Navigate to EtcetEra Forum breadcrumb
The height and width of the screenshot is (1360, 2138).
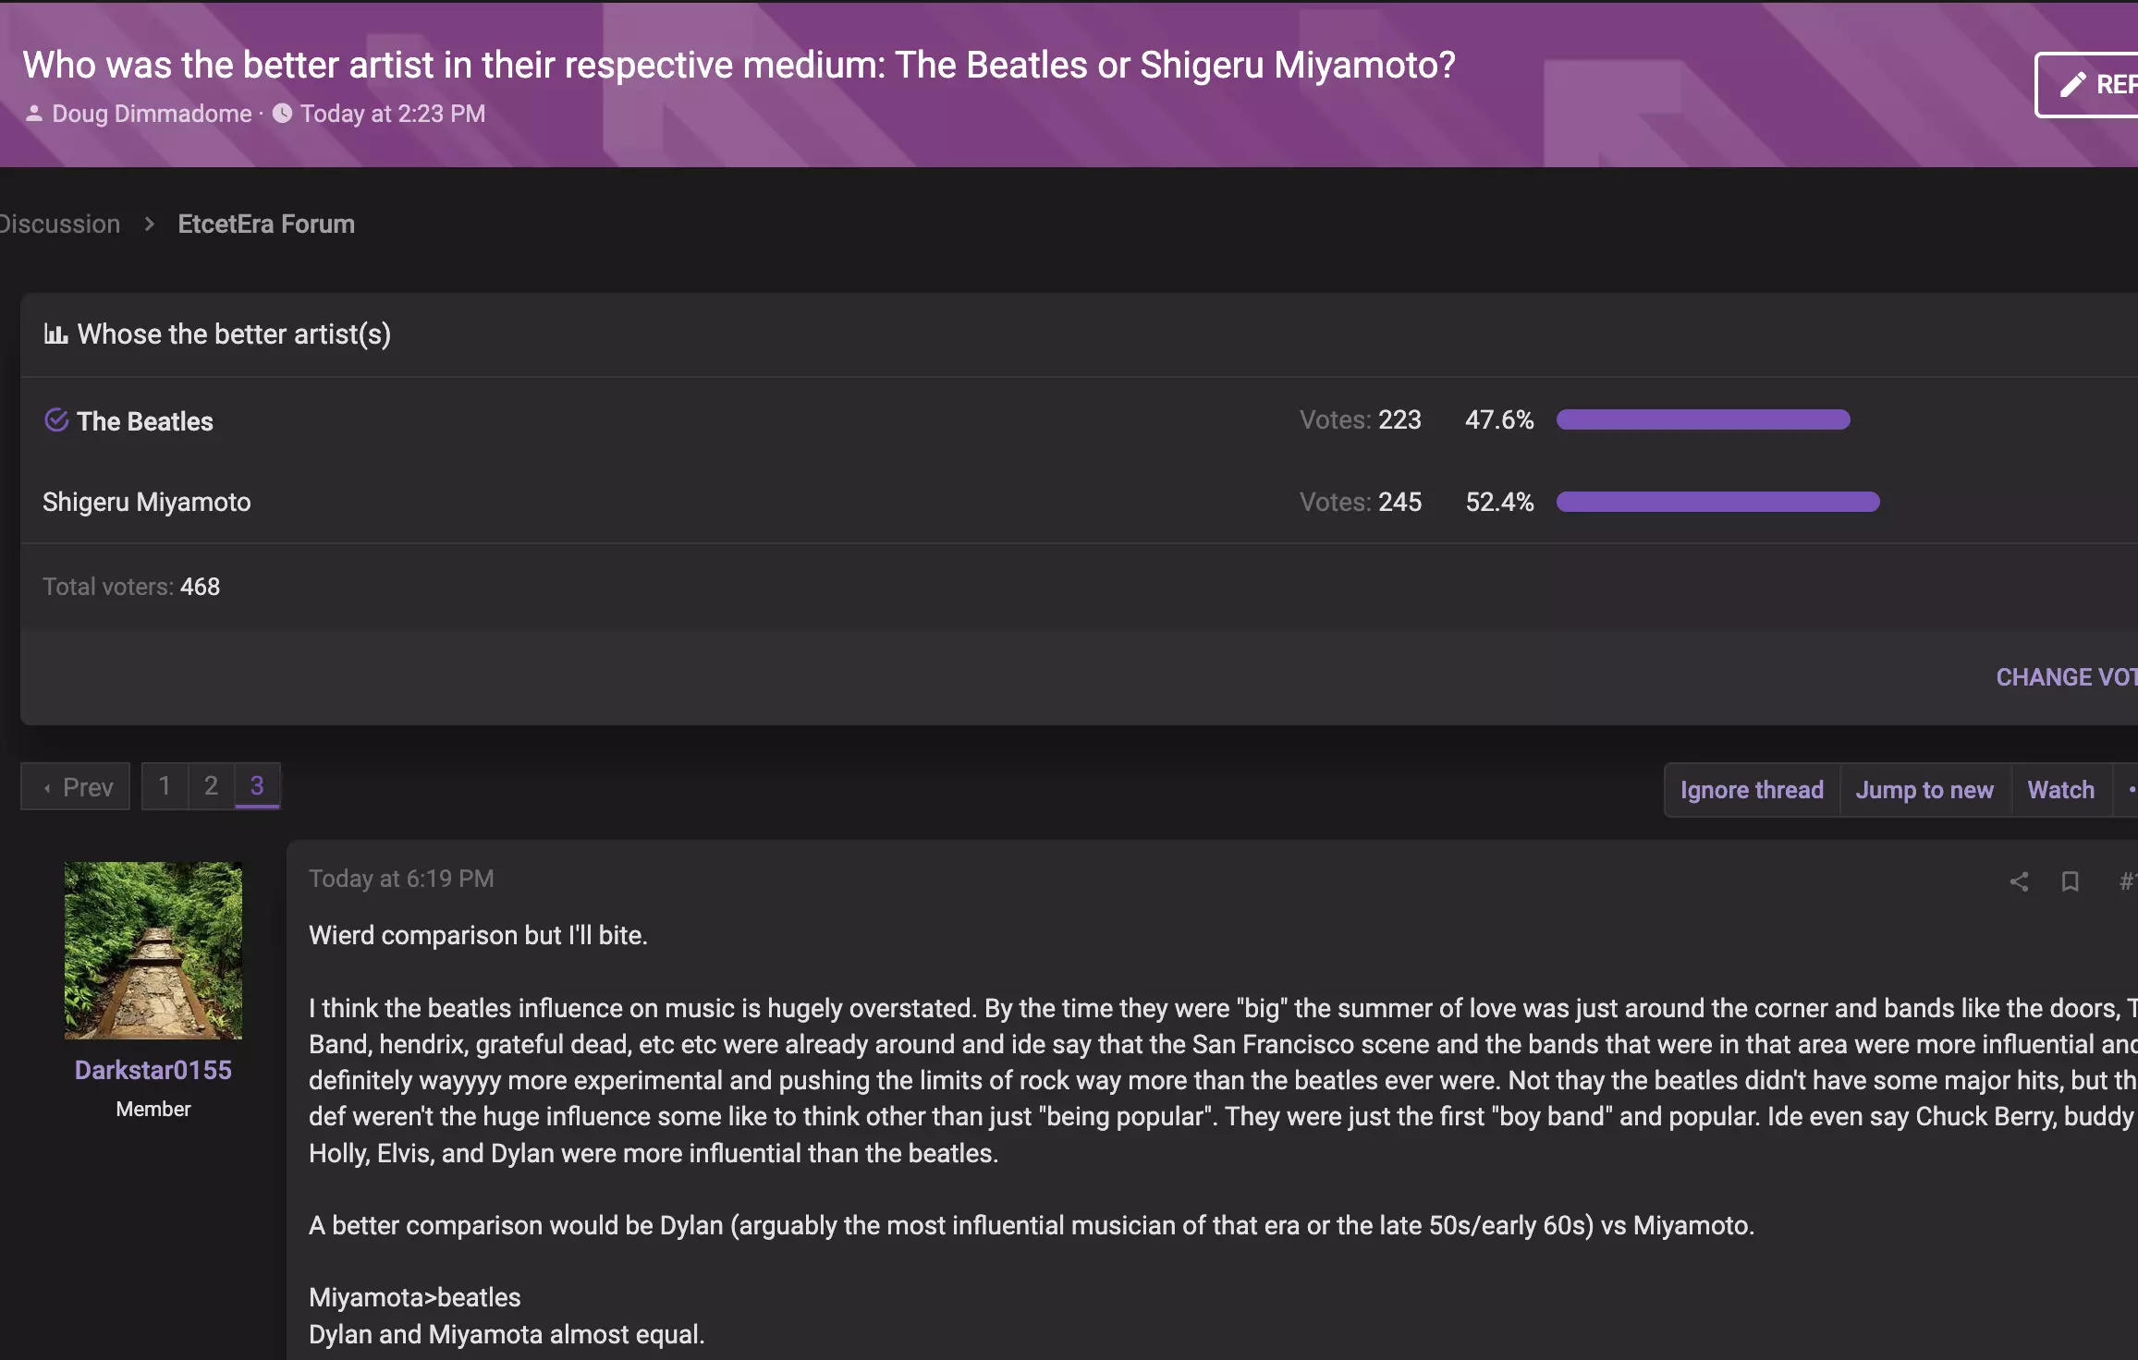point(266,224)
